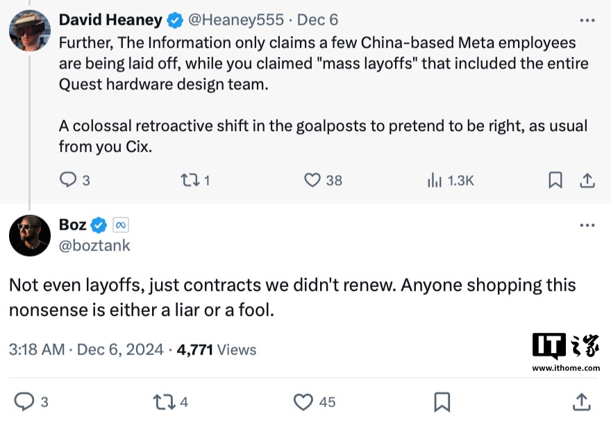
Task: Open Boz's profile avatar
Action: click(29, 235)
